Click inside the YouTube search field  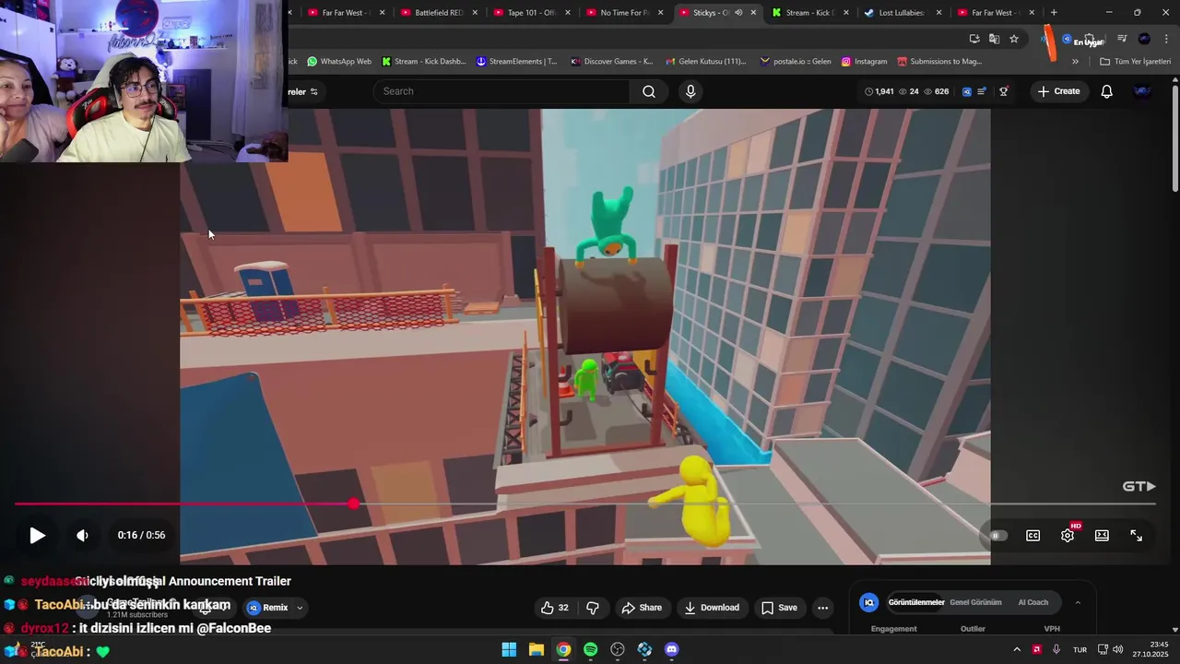pos(502,91)
